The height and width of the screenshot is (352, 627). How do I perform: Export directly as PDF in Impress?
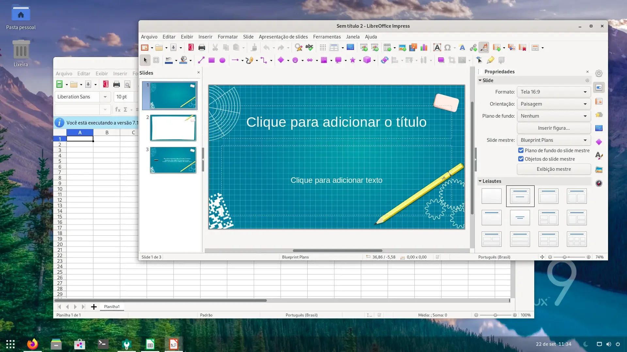pyautogui.click(x=191, y=48)
